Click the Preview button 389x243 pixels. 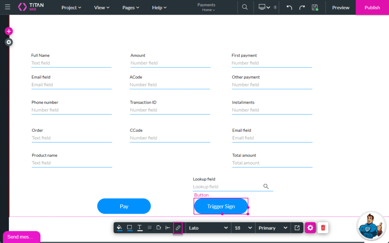[341, 8]
